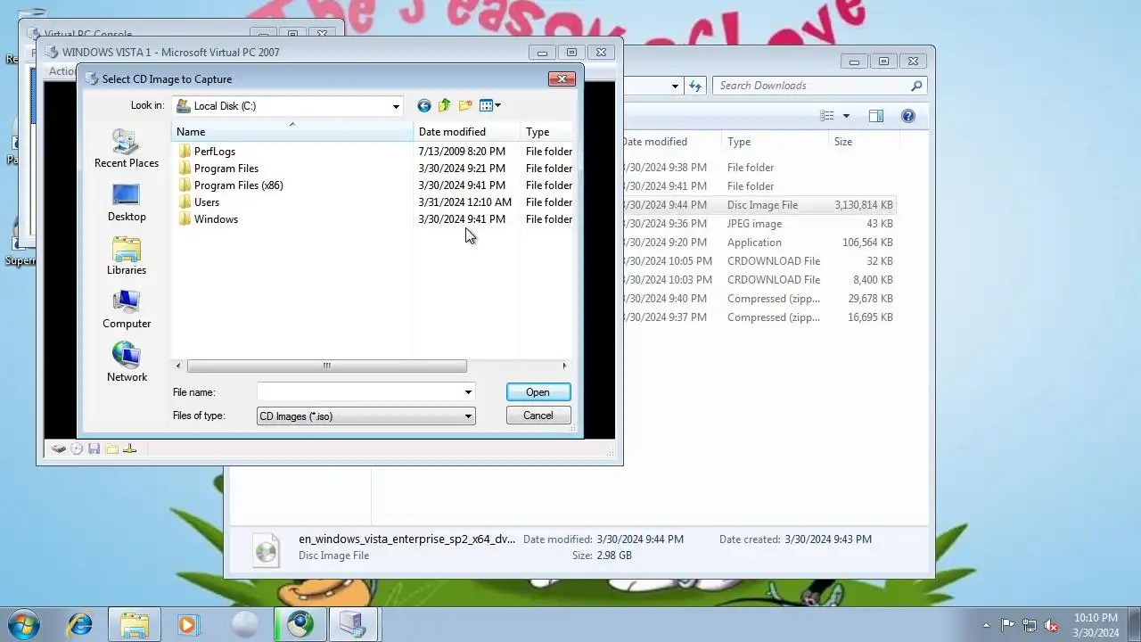This screenshot has width=1141, height=642.
Task: Sort by Type column in dialog
Action: tap(546, 132)
